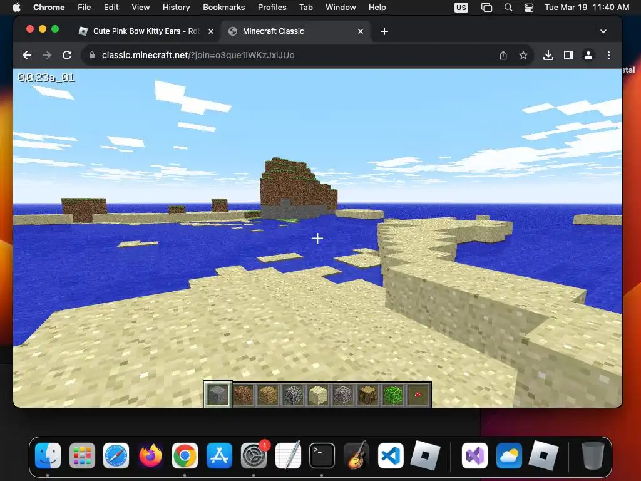Screen dimensions: 641x481
Task: Bookmark this page with the star icon
Action: [523, 55]
